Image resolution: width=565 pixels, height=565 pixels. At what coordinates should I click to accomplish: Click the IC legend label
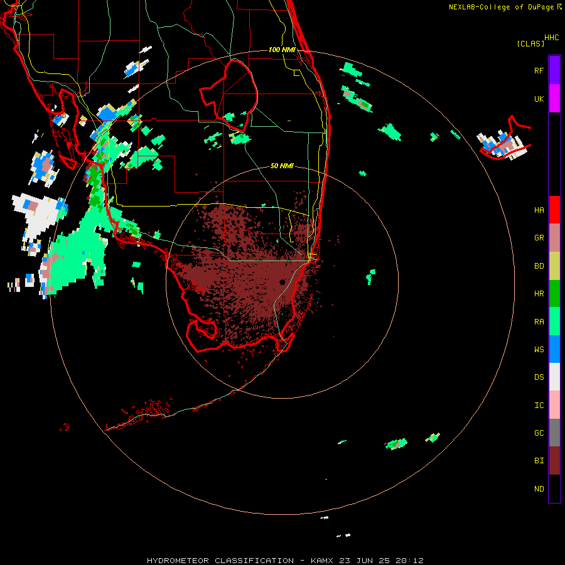click(x=539, y=405)
